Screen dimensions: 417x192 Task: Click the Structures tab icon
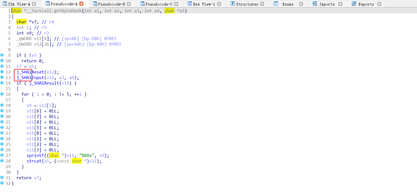coord(232,4)
